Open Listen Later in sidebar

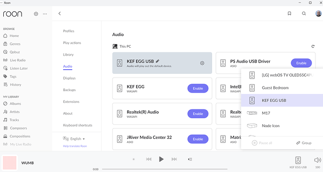pyautogui.click(x=15, y=68)
